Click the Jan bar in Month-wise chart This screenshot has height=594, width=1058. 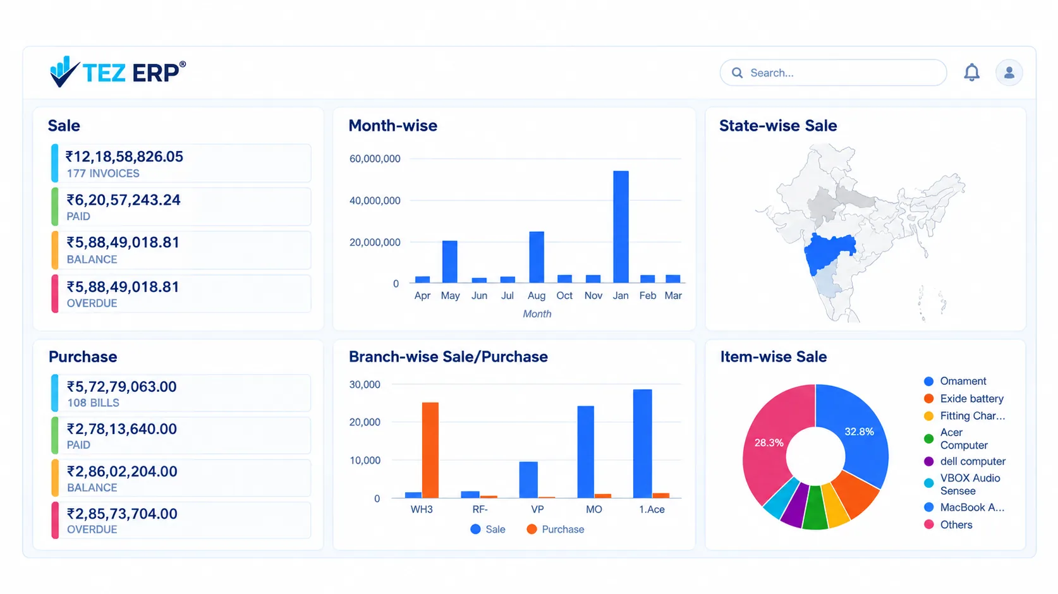(x=621, y=226)
